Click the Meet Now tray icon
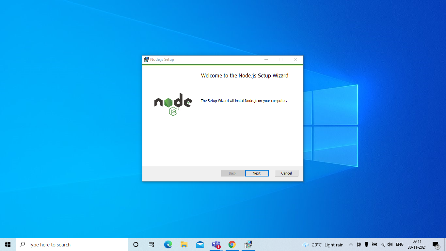446x251 pixels. tap(359, 245)
